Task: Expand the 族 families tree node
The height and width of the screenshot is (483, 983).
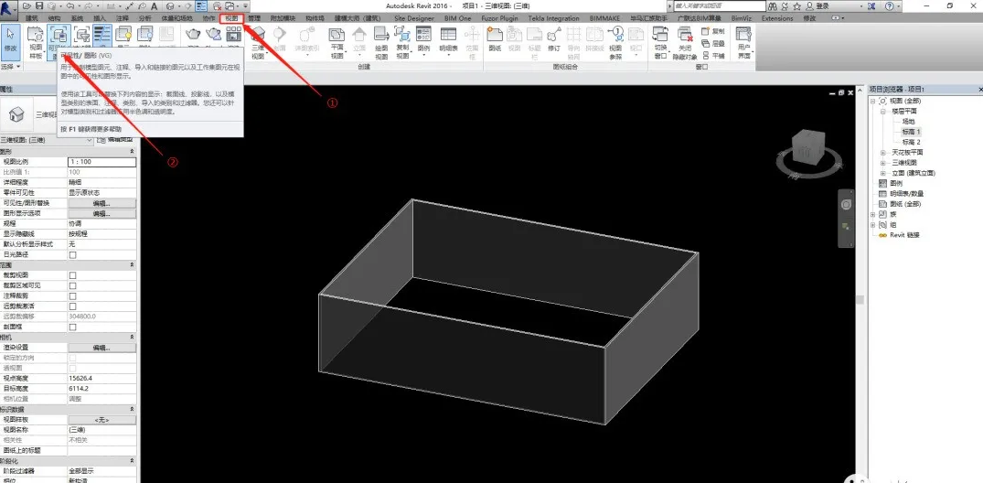Action: (x=873, y=214)
